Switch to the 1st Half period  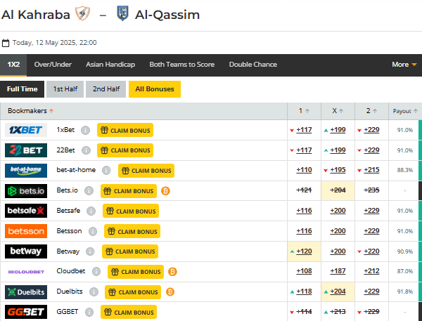(x=65, y=89)
